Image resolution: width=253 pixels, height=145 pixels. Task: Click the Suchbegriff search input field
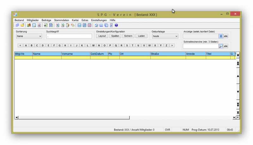[x=69, y=36]
